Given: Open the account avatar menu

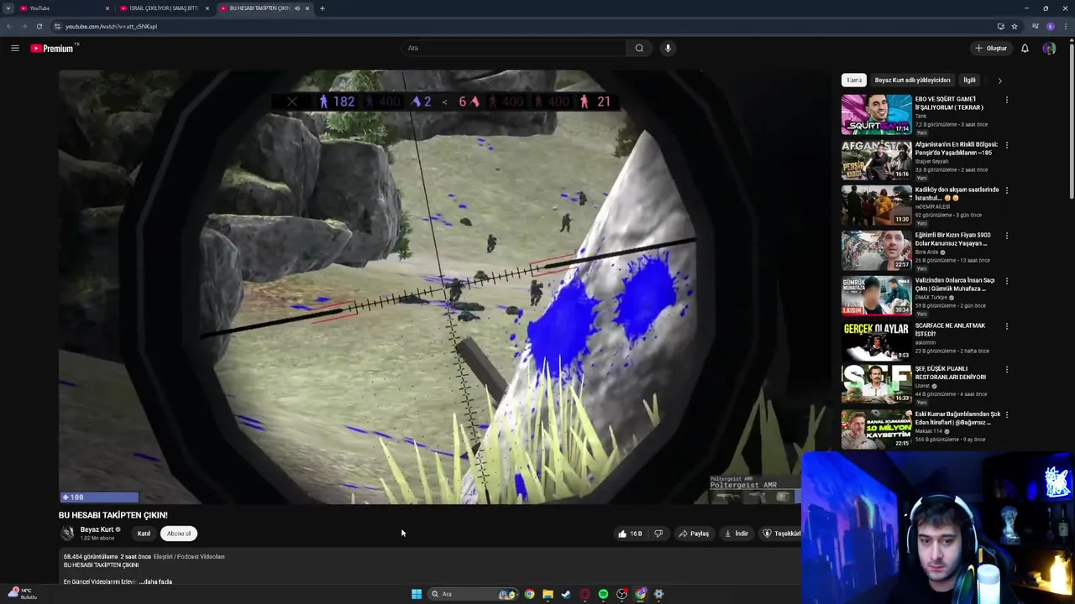Looking at the screenshot, I should [1049, 48].
